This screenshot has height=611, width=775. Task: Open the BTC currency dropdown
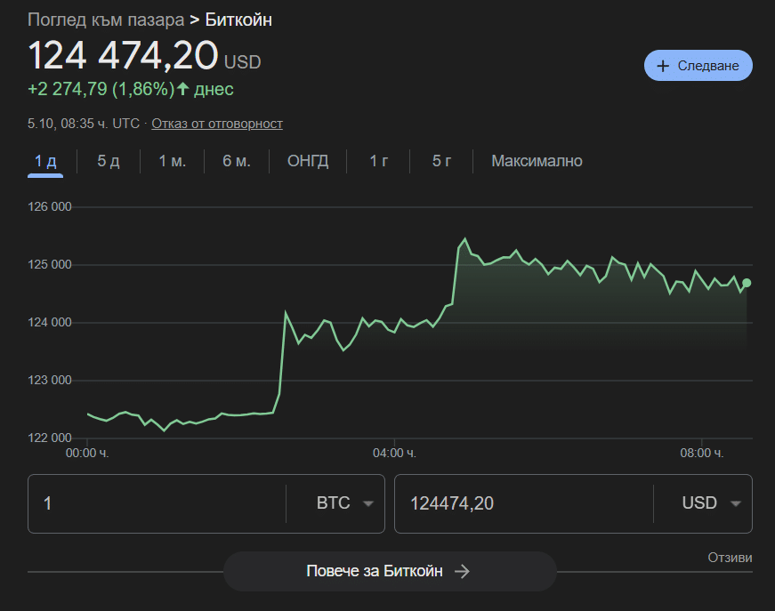(x=345, y=503)
